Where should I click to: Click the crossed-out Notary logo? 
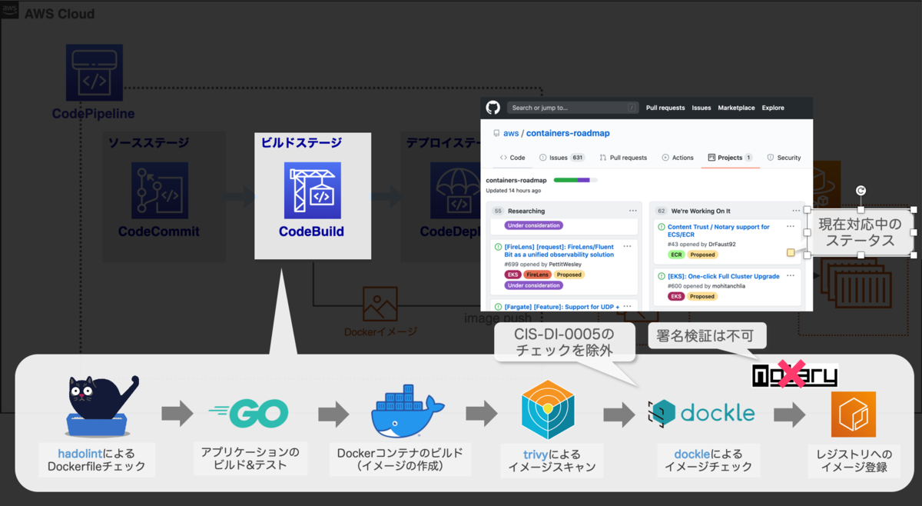point(794,375)
